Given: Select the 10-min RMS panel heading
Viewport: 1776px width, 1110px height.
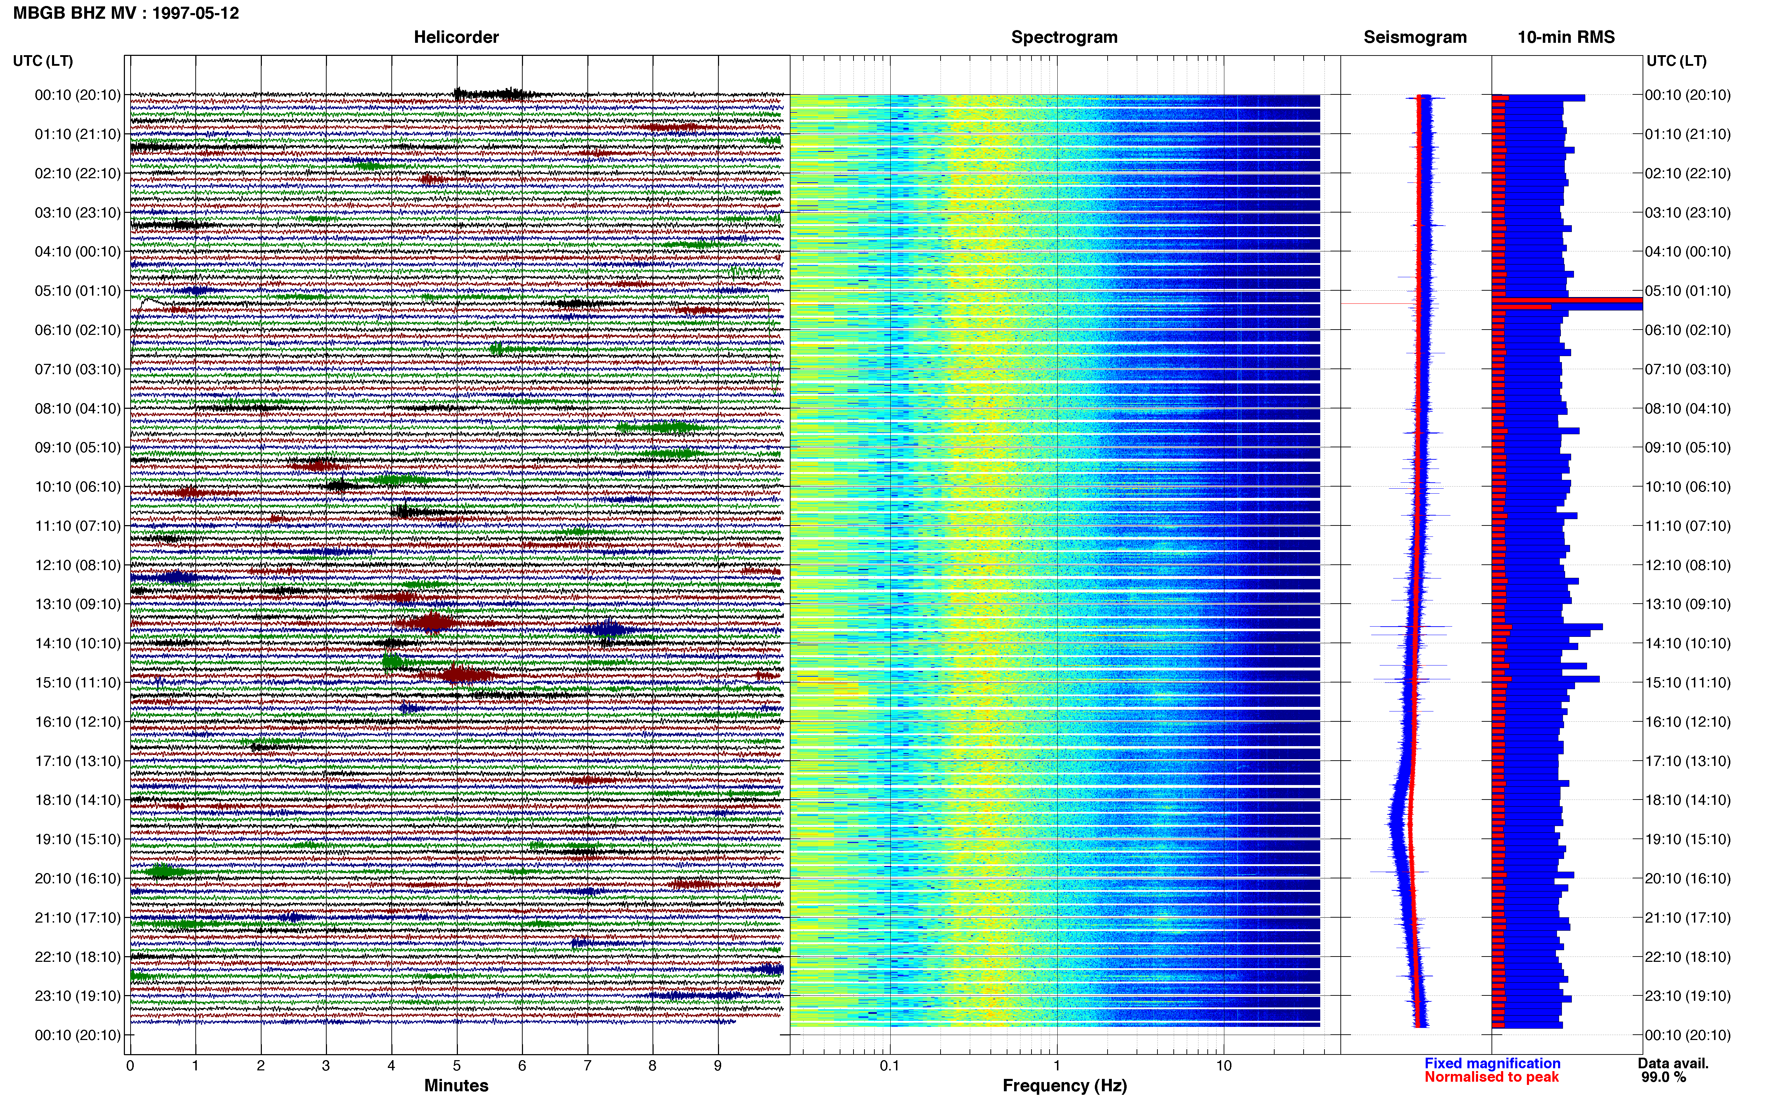Looking at the screenshot, I should [x=1566, y=37].
